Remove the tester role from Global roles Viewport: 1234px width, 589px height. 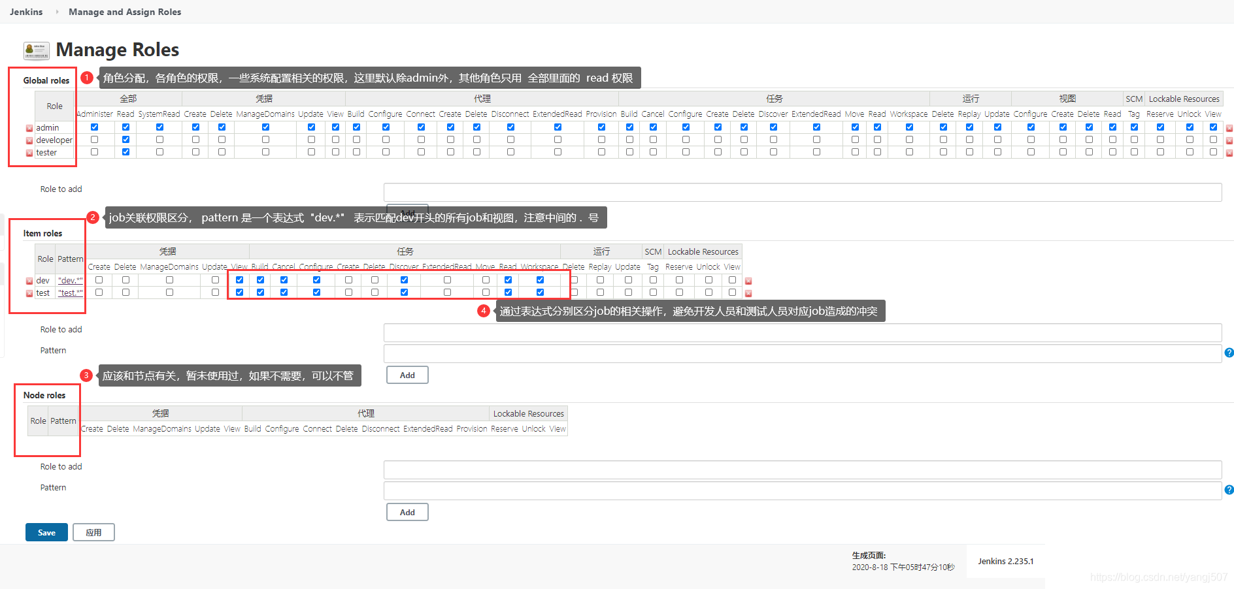click(29, 151)
